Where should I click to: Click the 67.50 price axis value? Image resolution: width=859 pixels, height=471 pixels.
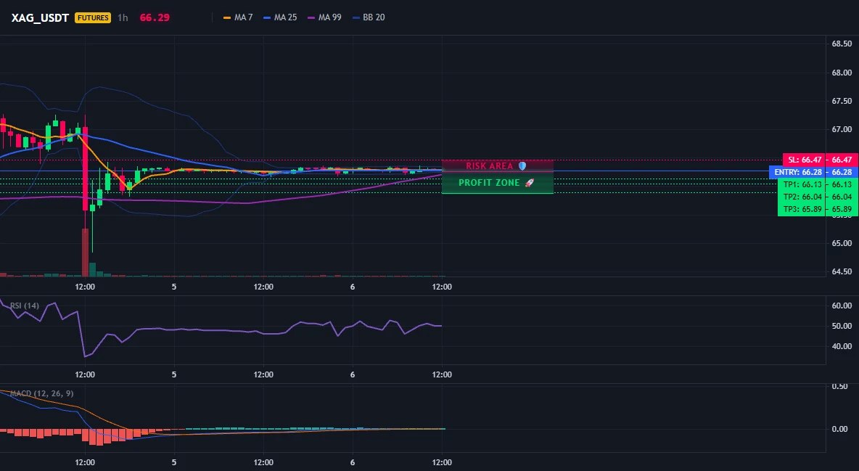coord(842,101)
